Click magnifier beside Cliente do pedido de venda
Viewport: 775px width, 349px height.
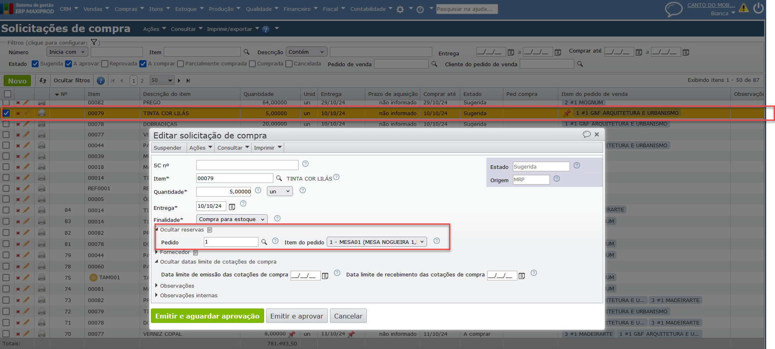[x=580, y=64]
